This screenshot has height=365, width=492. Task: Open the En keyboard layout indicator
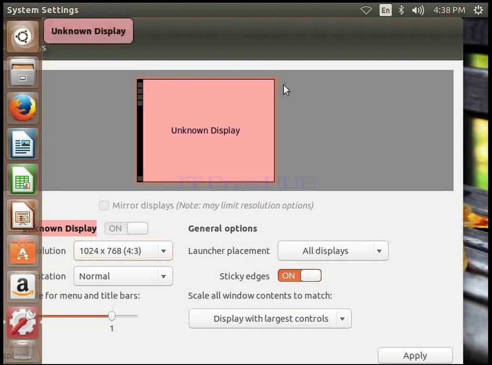[385, 11]
